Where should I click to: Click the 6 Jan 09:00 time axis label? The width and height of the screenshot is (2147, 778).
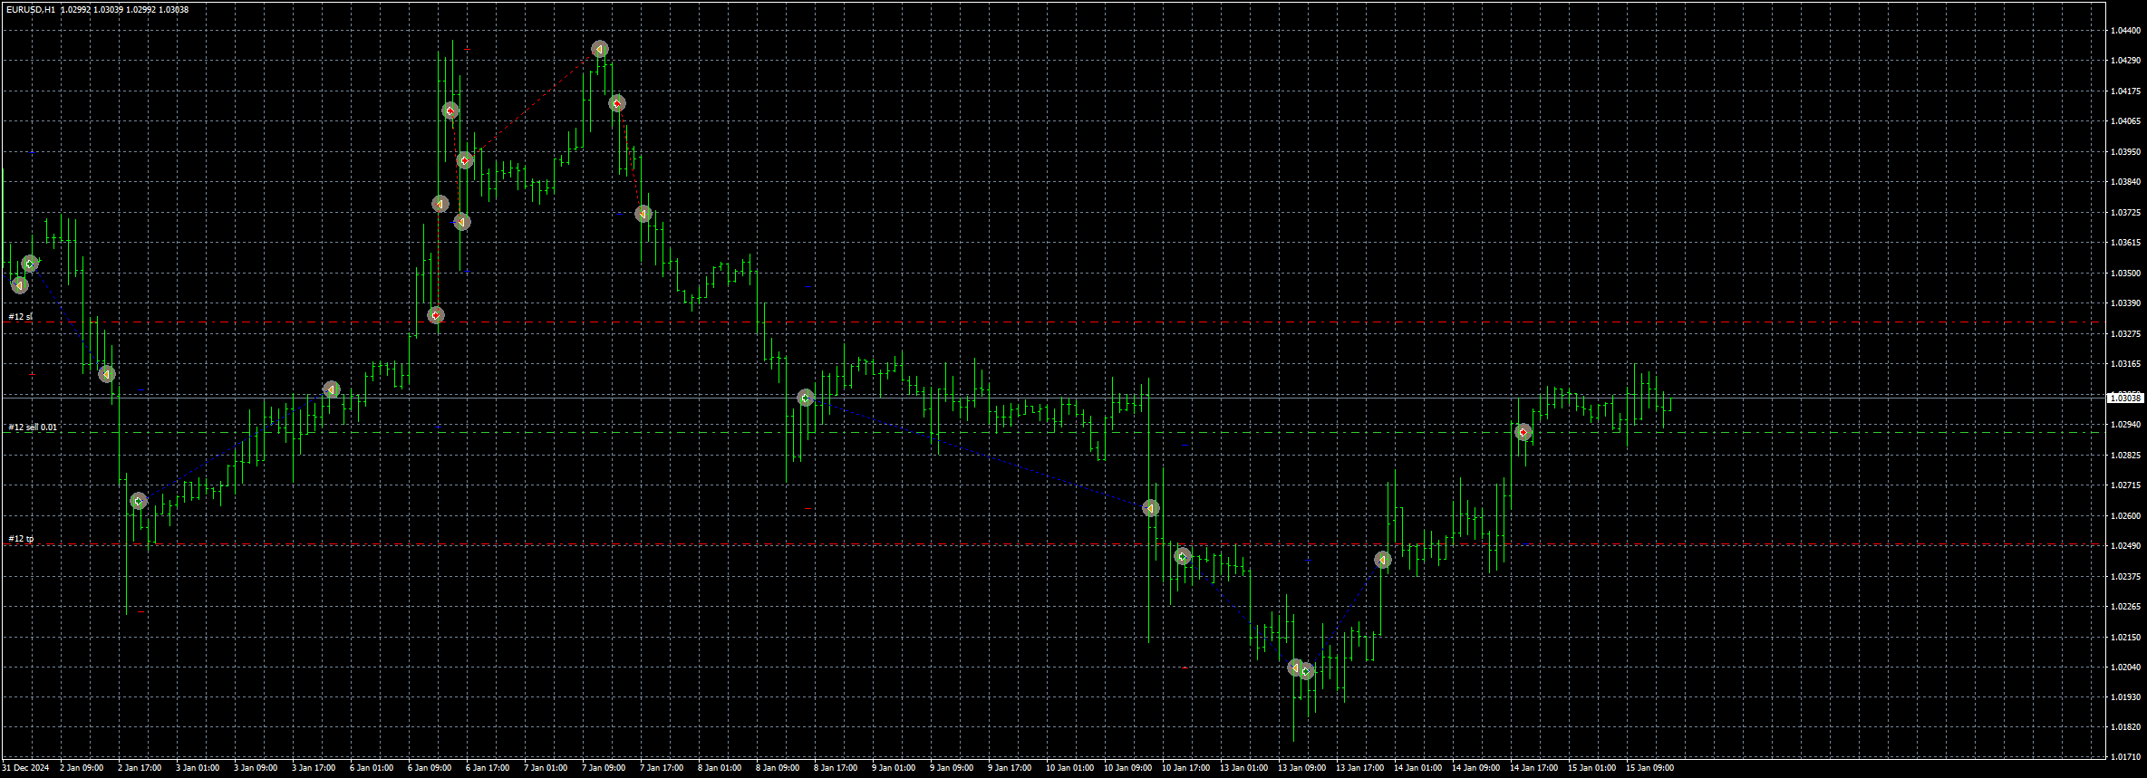(x=430, y=768)
